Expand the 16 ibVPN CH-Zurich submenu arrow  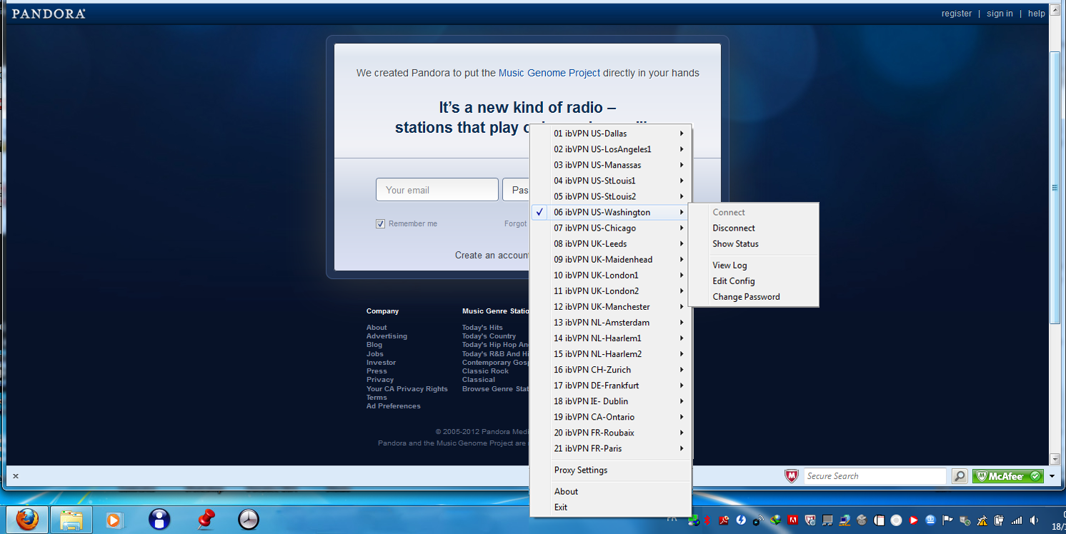[x=682, y=370]
